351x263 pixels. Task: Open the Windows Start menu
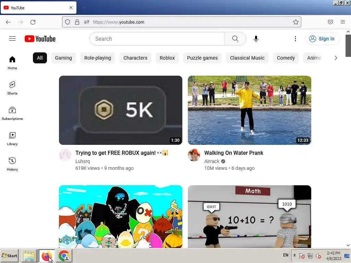click(x=9, y=255)
